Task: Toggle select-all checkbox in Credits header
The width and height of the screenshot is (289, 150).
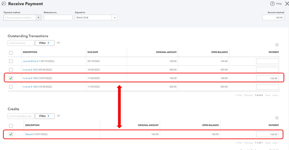Action: click(x=11, y=126)
